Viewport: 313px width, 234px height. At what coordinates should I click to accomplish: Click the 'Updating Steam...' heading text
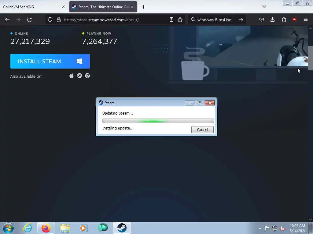118,113
